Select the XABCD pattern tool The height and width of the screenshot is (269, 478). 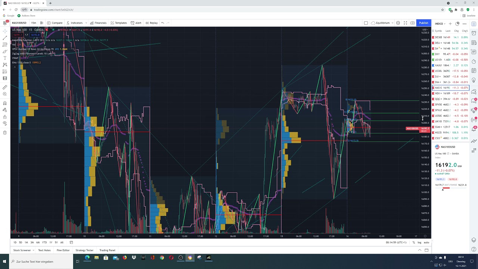(x=5, y=65)
